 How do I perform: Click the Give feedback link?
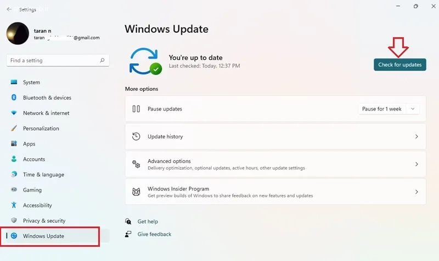(154, 234)
